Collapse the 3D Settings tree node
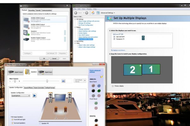 75,19
